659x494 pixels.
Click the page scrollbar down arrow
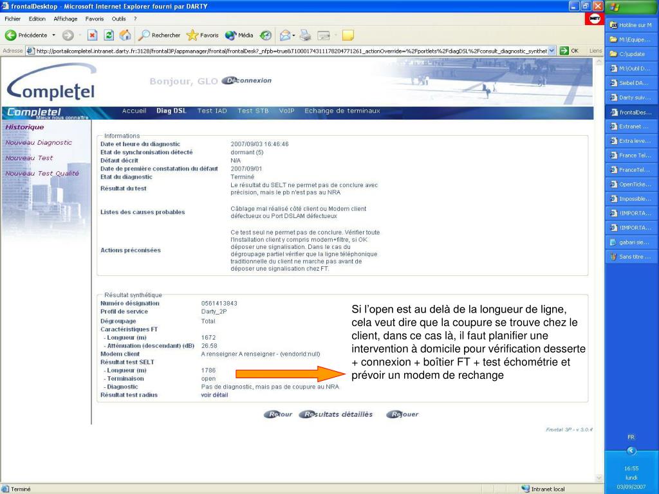(598, 478)
